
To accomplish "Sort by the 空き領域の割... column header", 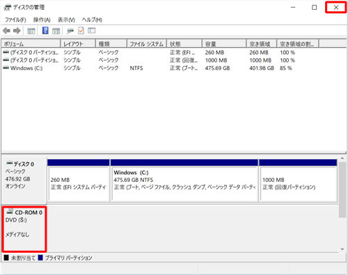I will [x=298, y=44].
